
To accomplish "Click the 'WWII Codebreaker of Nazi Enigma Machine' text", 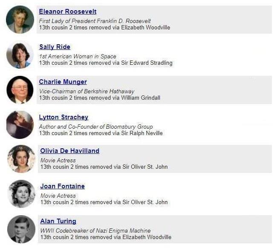I will [x=95, y=231].
